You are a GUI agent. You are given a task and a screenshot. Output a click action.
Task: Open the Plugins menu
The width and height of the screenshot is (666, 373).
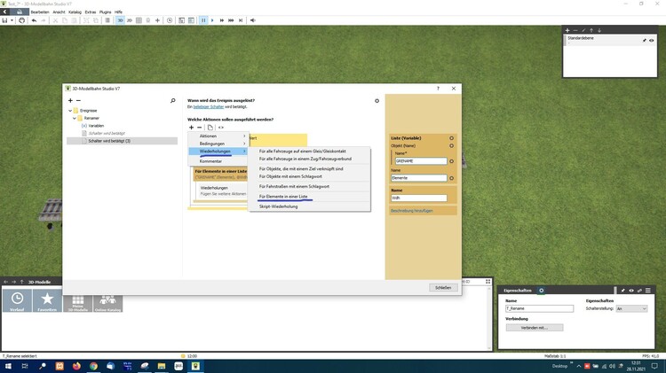(106, 12)
